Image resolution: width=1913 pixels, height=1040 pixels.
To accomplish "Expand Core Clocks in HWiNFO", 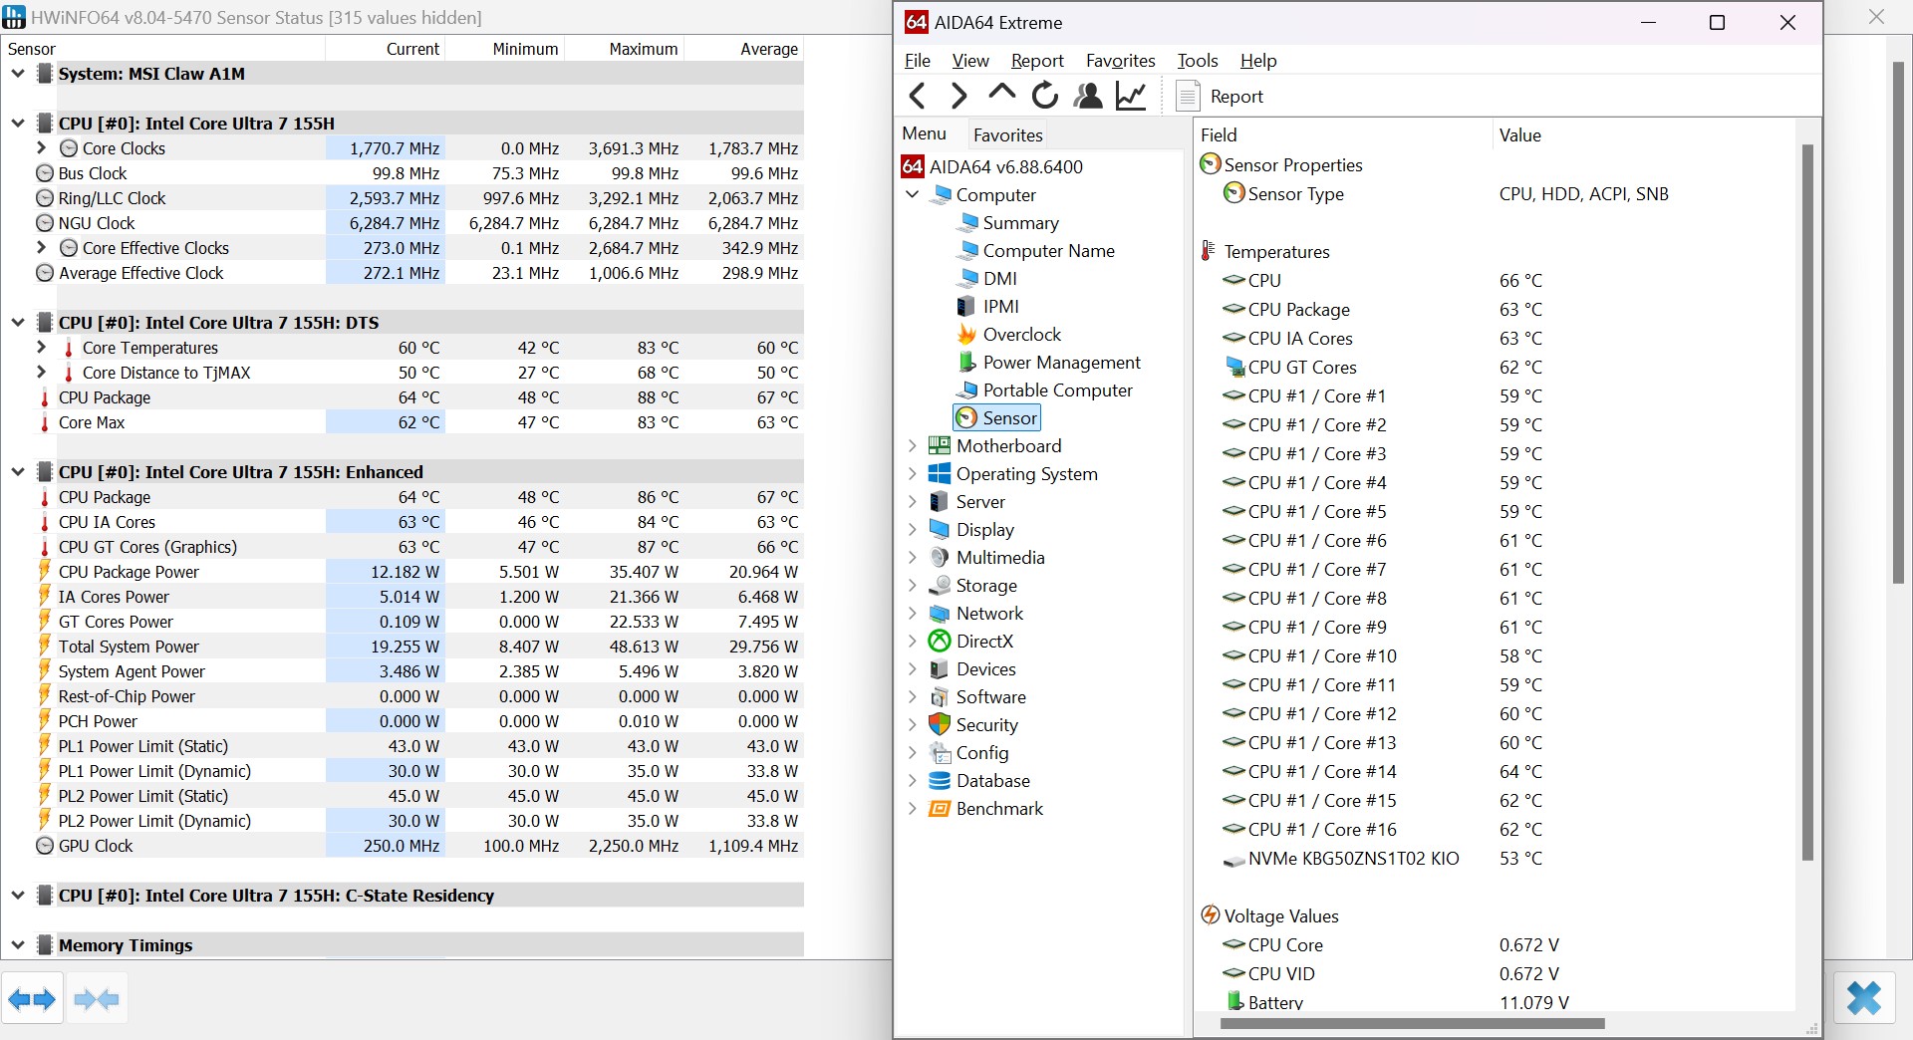I will (41, 147).
